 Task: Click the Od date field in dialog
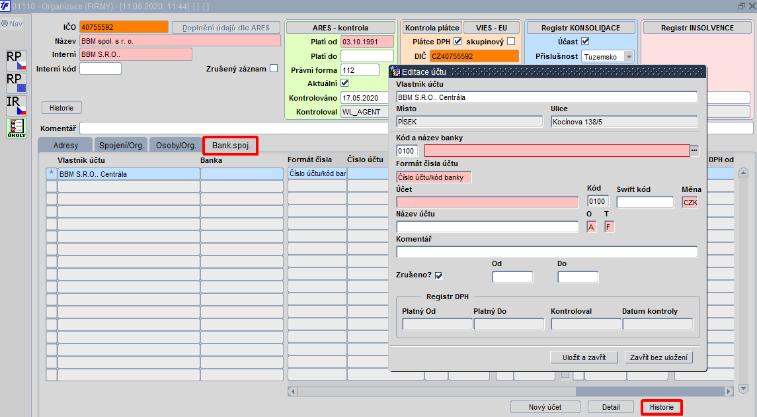(512, 277)
